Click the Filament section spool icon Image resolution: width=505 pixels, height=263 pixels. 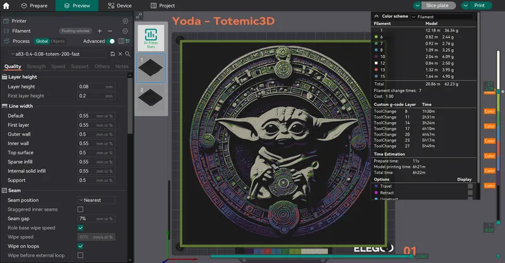pyautogui.click(x=6, y=31)
